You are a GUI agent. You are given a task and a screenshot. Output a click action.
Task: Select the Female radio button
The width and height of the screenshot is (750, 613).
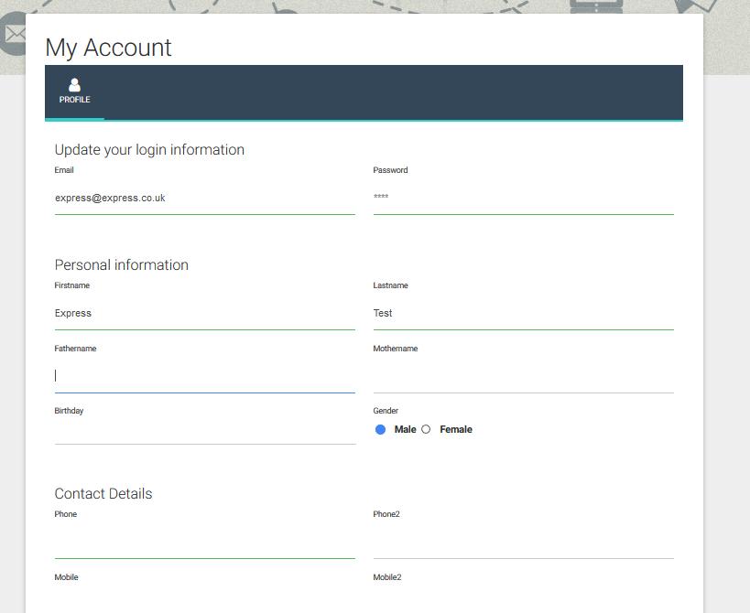(426, 429)
